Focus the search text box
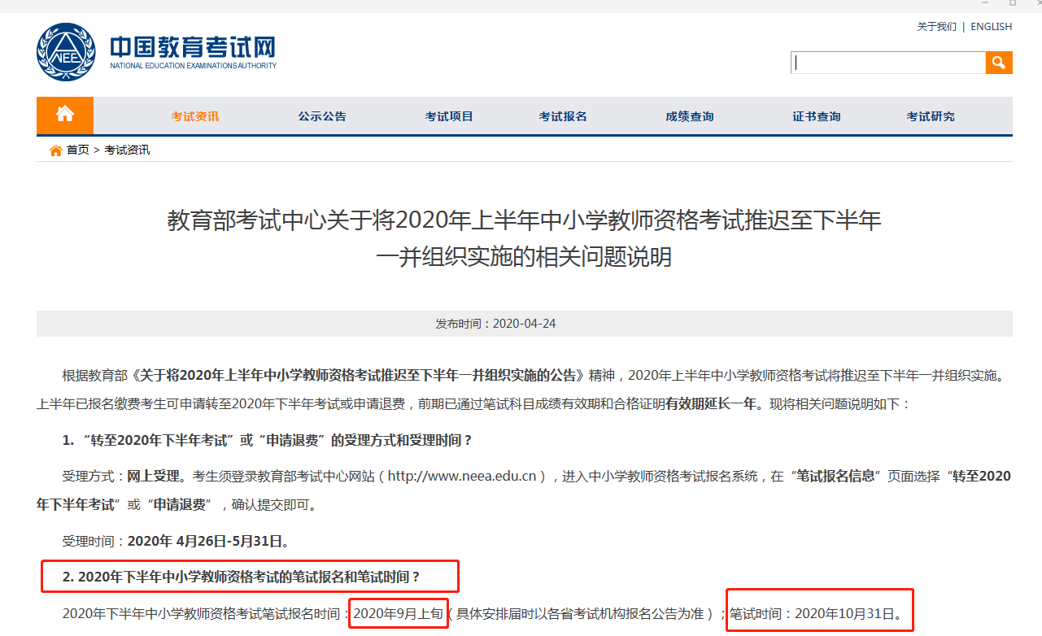The height and width of the screenshot is (636, 1042). [x=887, y=63]
